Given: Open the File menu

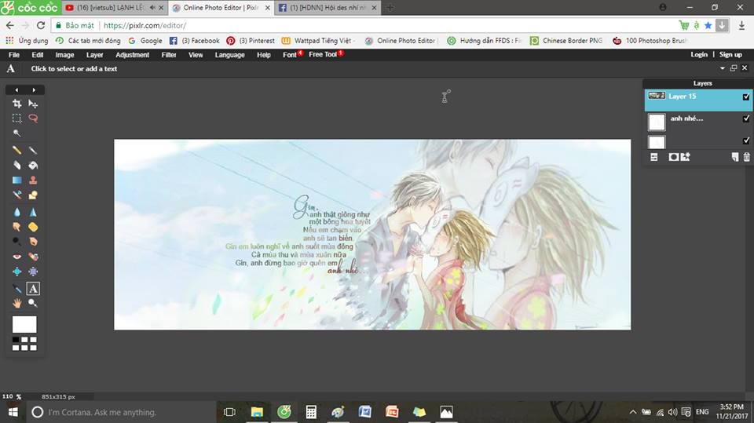Looking at the screenshot, I should pyautogui.click(x=14, y=55).
